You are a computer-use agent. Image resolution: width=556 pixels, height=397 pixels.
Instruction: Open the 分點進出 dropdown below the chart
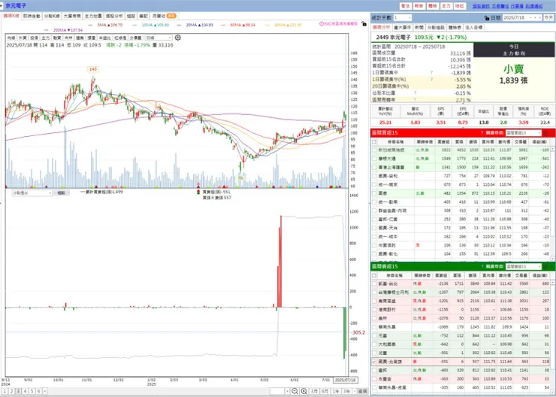coord(32,192)
